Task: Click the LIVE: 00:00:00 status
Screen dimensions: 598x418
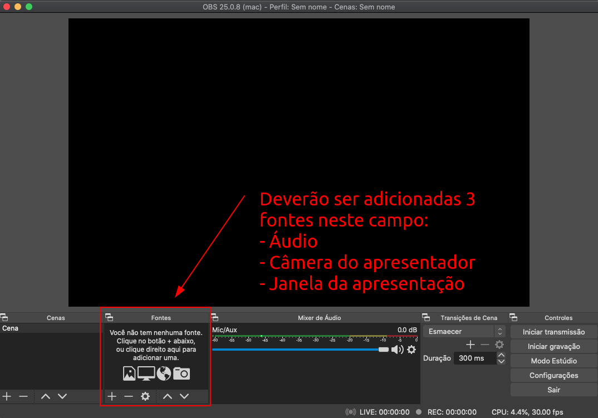Action: coord(384,412)
